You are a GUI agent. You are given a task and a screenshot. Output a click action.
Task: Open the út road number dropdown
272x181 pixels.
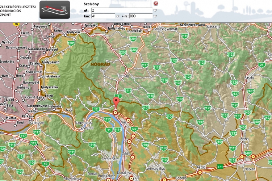(x=155, y=10)
